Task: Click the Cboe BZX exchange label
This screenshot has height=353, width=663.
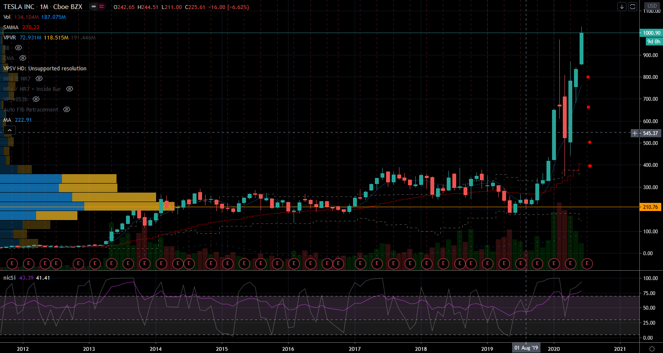Action: coord(68,7)
